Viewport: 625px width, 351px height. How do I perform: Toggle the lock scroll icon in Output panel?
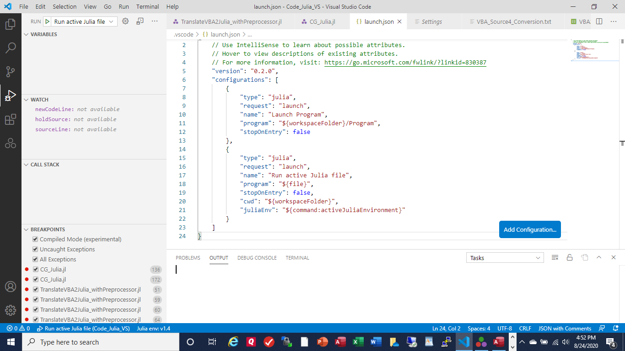[570, 257]
